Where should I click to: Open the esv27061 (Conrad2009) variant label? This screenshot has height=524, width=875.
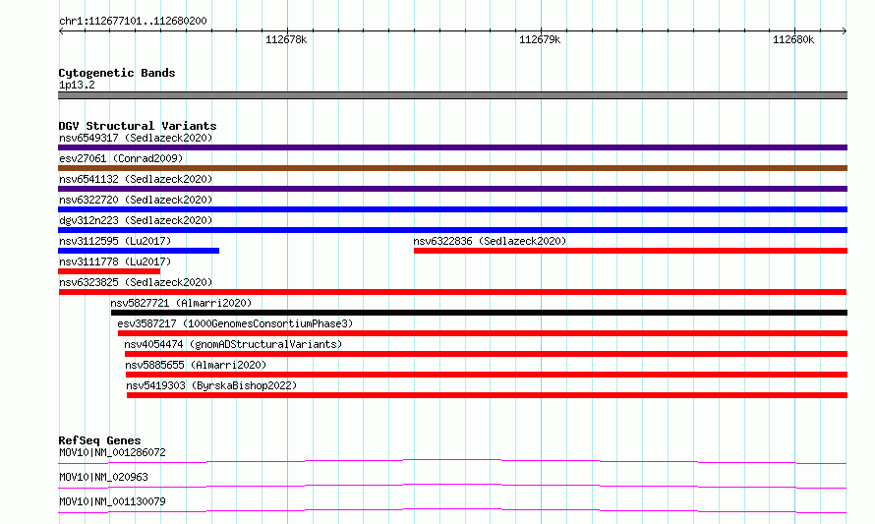pos(121,158)
